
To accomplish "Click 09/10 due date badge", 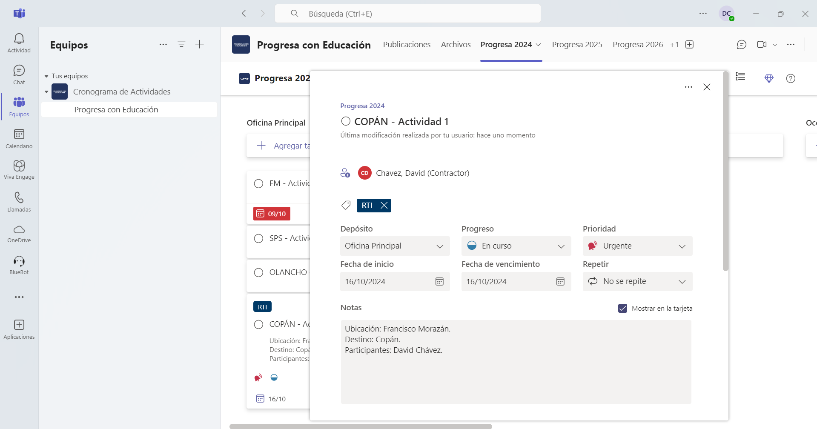I will (x=272, y=214).
